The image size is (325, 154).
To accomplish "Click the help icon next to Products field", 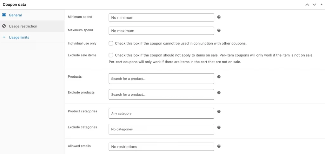I will point(219,77).
